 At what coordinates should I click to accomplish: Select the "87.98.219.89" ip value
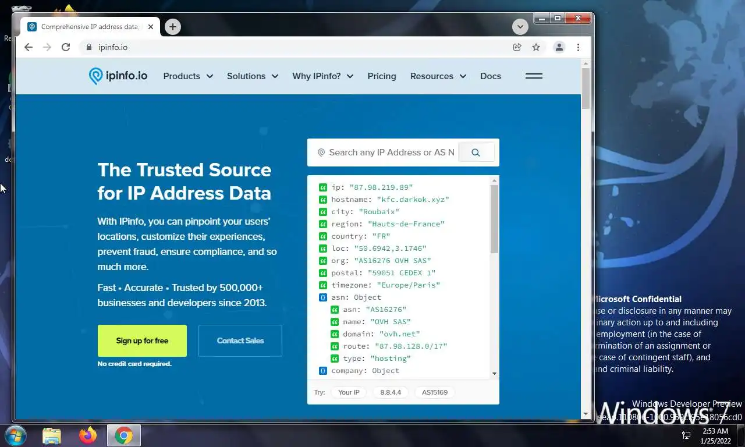click(x=381, y=187)
